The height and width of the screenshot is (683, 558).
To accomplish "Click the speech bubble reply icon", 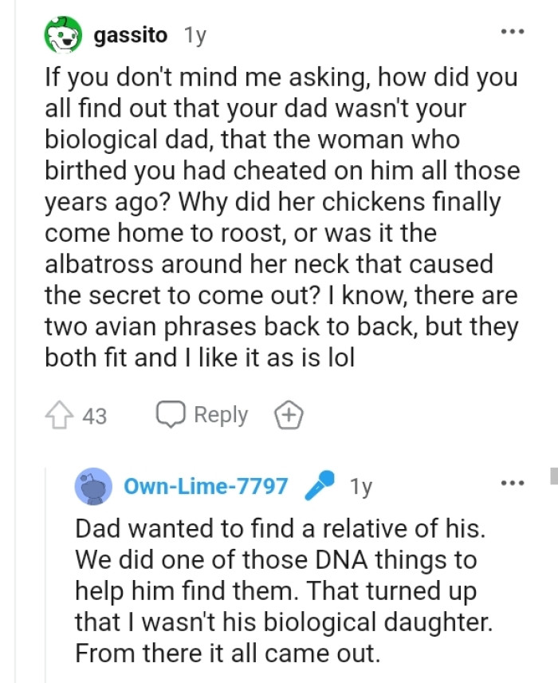I will pyautogui.click(x=168, y=415).
